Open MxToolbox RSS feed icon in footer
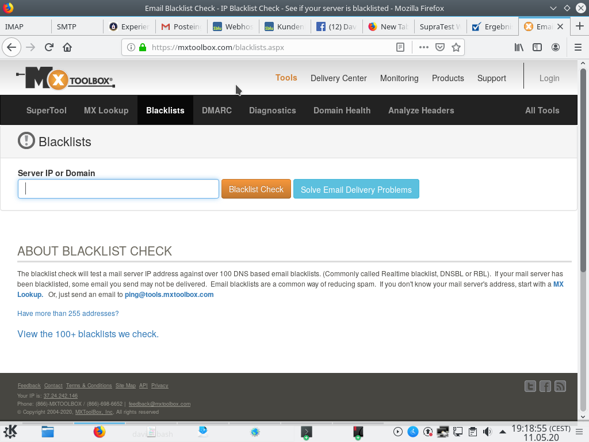589x442 pixels. pyautogui.click(x=560, y=387)
